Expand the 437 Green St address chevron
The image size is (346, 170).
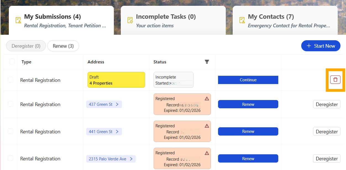[x=117, y=104]
